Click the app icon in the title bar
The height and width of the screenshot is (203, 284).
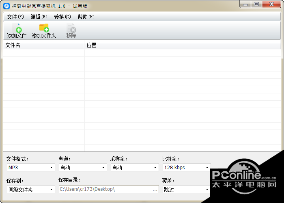pyautogui.click(x=6, y=6)
